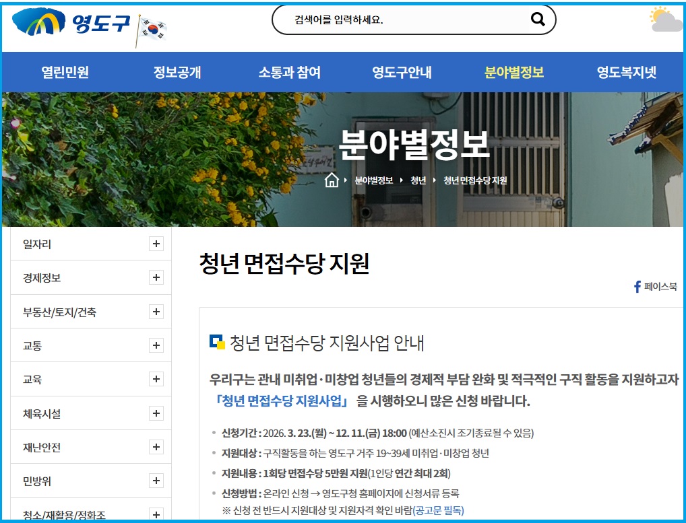Open the 일자리 sidebar link
The image size is (686, 523).
click(x=37, y=244)
